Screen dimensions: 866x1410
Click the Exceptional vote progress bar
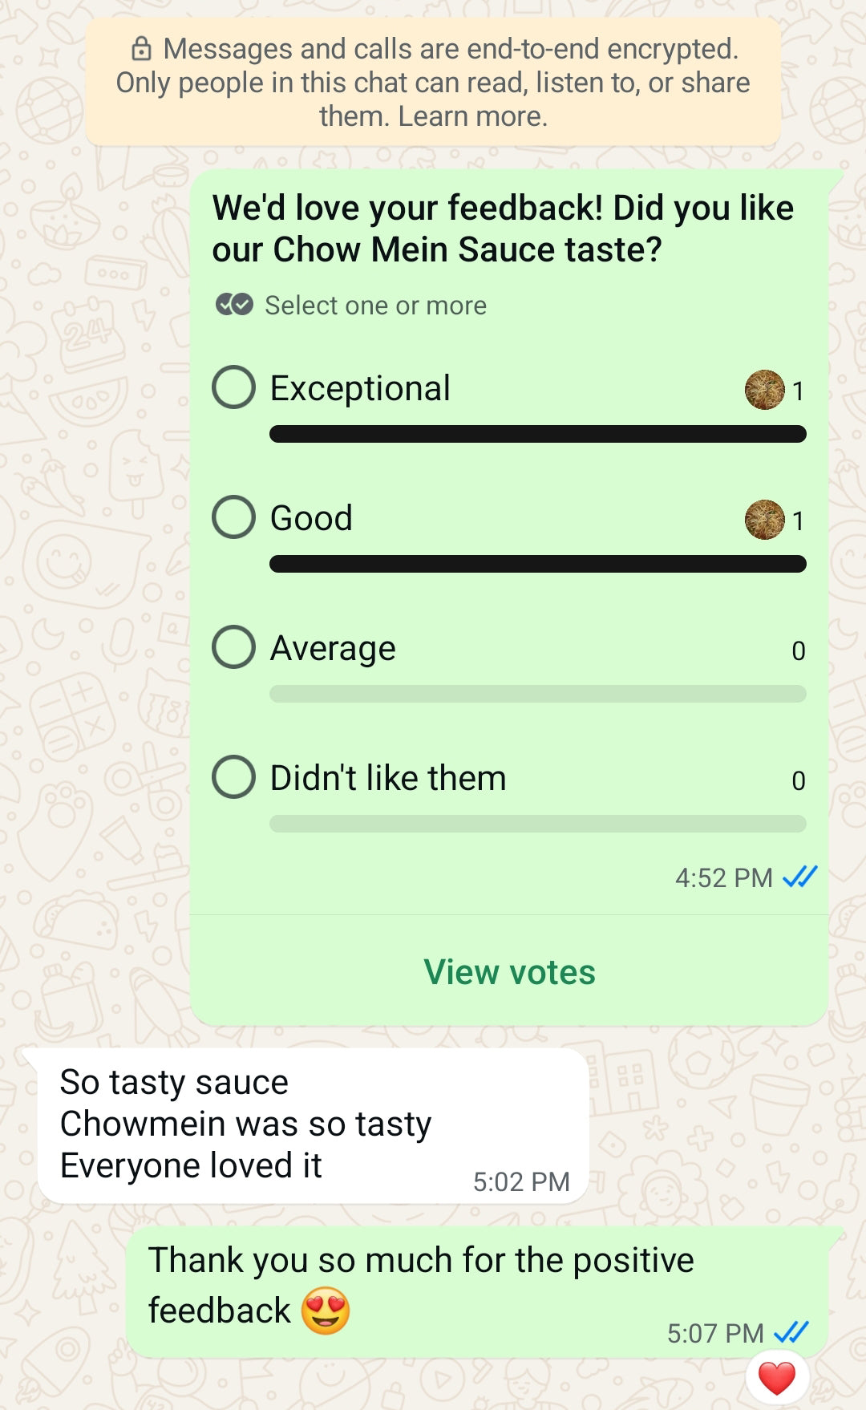[537, 434]
